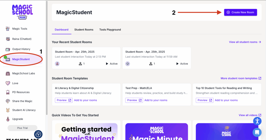Open Student Room with 2:13 PM interaction
Image resolution: width=266 pixels, height=140 pixels.
coord(86,58)
